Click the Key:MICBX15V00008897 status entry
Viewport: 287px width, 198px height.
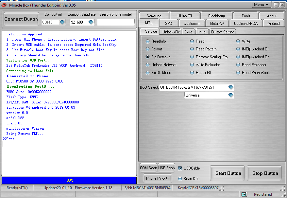tap(198, 188)
